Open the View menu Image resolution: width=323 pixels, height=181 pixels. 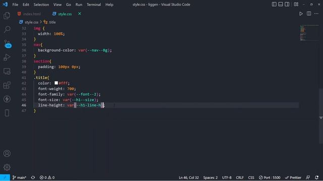point(58,5)
